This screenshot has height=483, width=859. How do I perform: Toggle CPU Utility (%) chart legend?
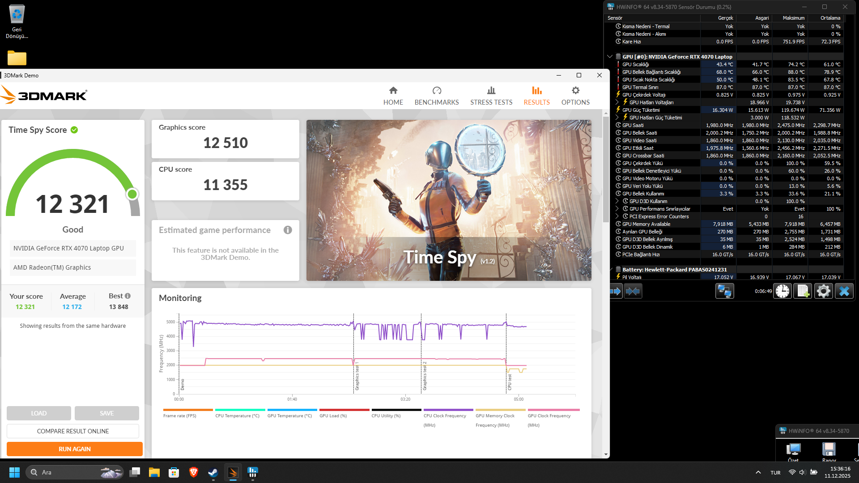396,413
